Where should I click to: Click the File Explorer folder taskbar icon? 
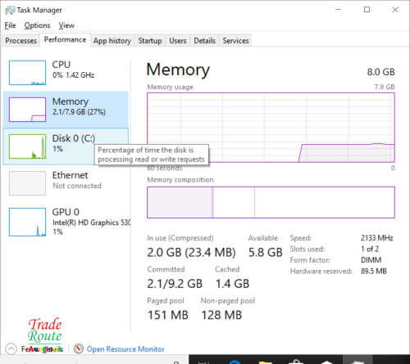[265, 362]
